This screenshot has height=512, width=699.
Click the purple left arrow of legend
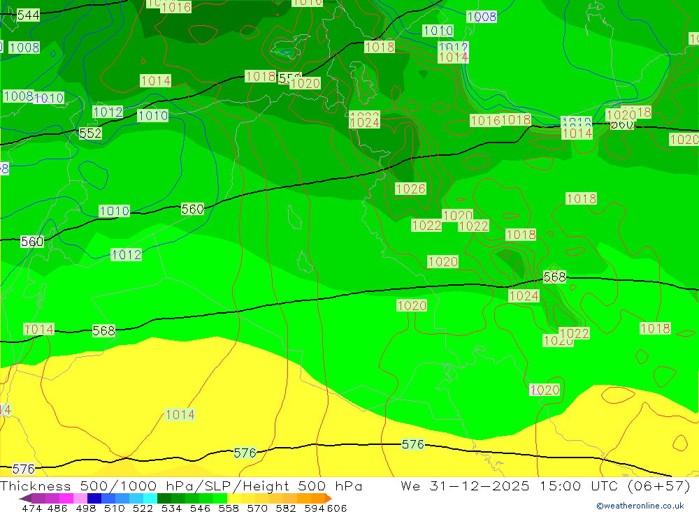[25, 498]
